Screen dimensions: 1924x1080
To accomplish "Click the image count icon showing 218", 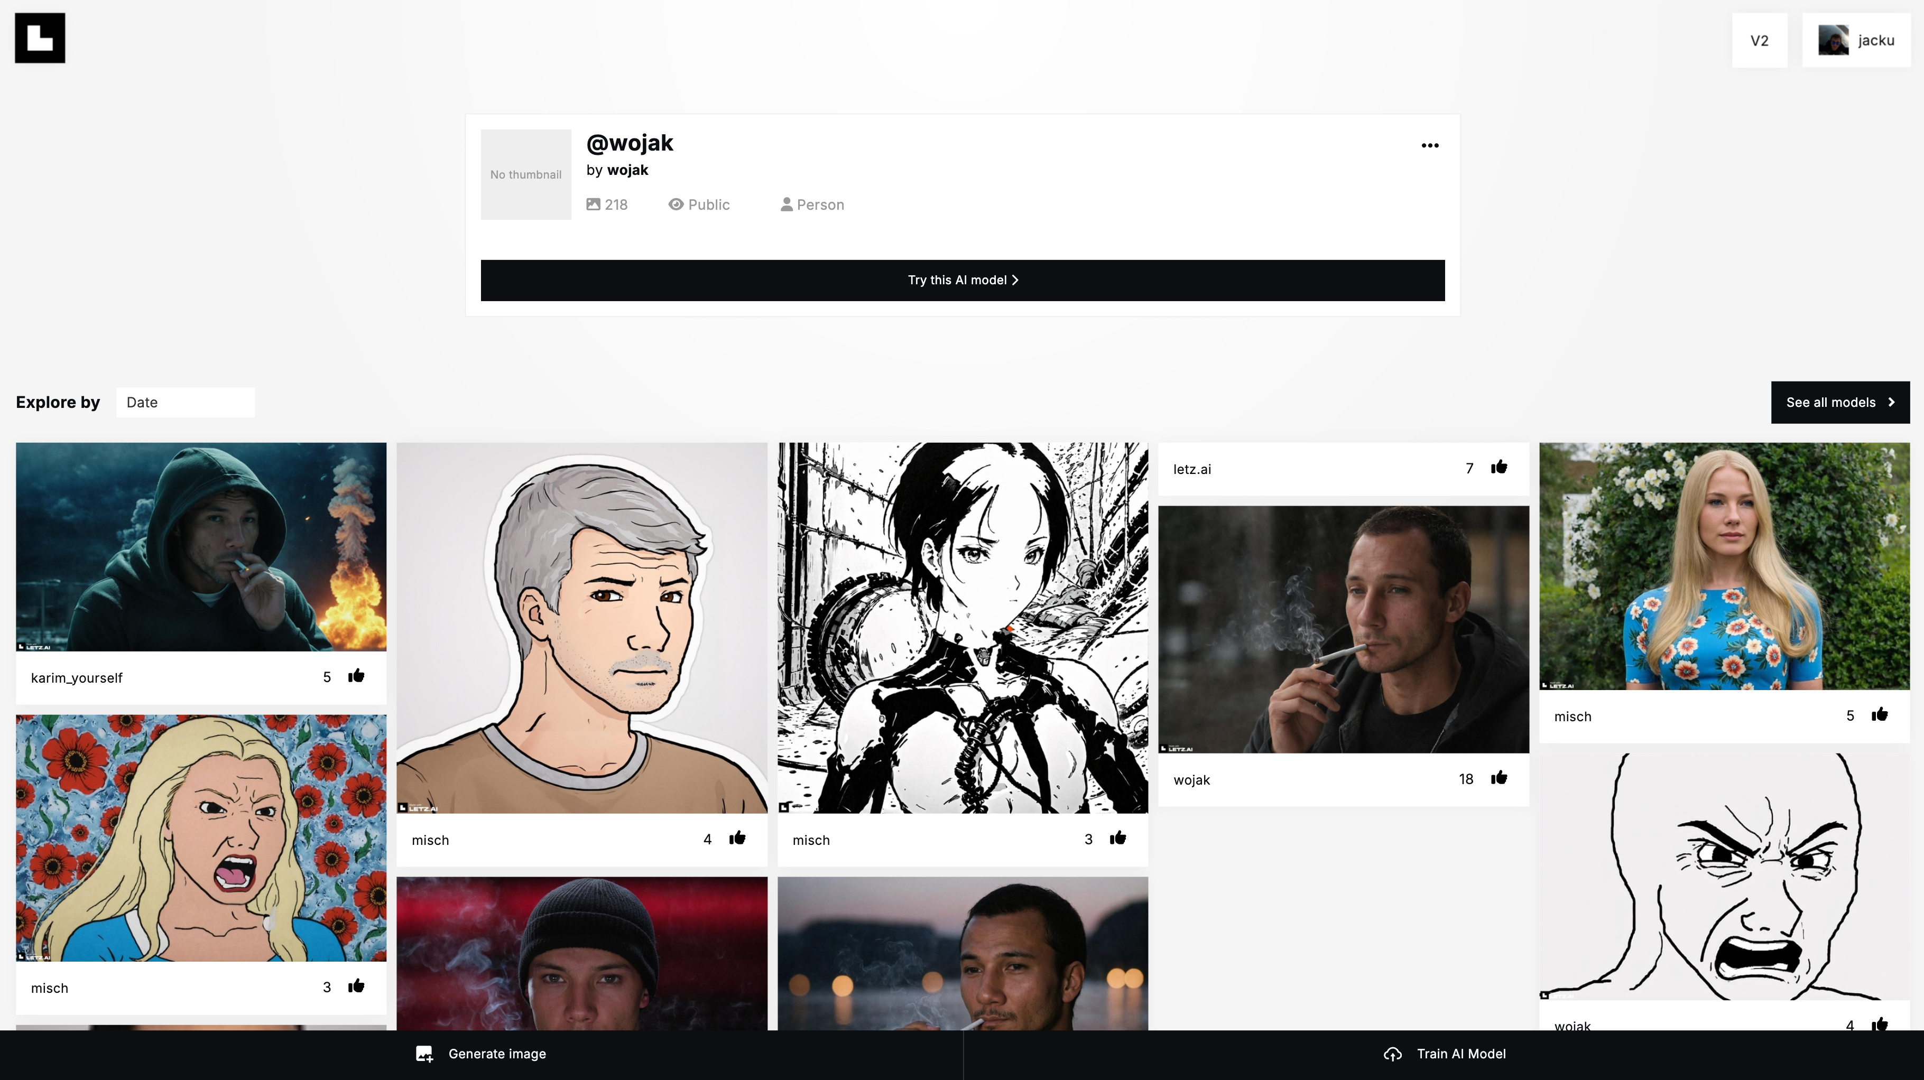I will (x=594, y=204).
